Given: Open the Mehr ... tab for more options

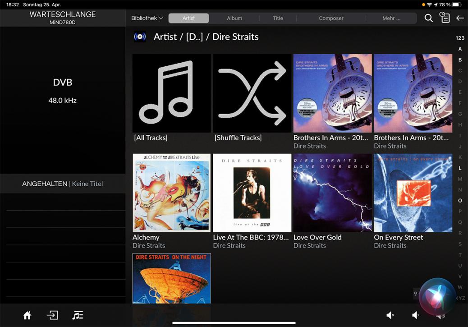Looking at the screenshot, I should click(x=391, y=18).
